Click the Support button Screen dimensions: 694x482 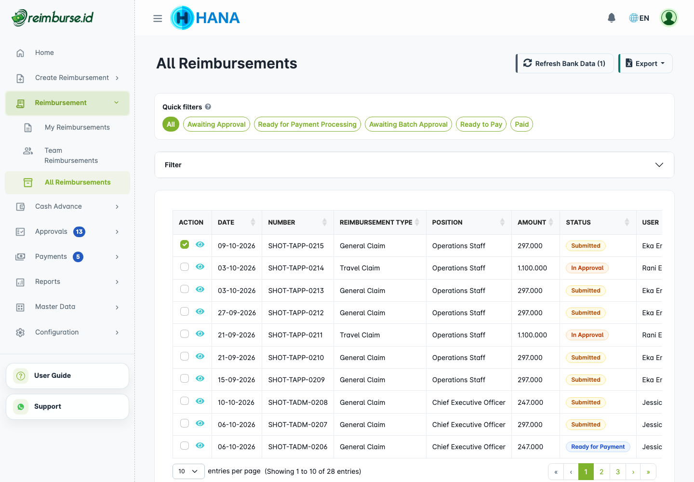[67, 407]
